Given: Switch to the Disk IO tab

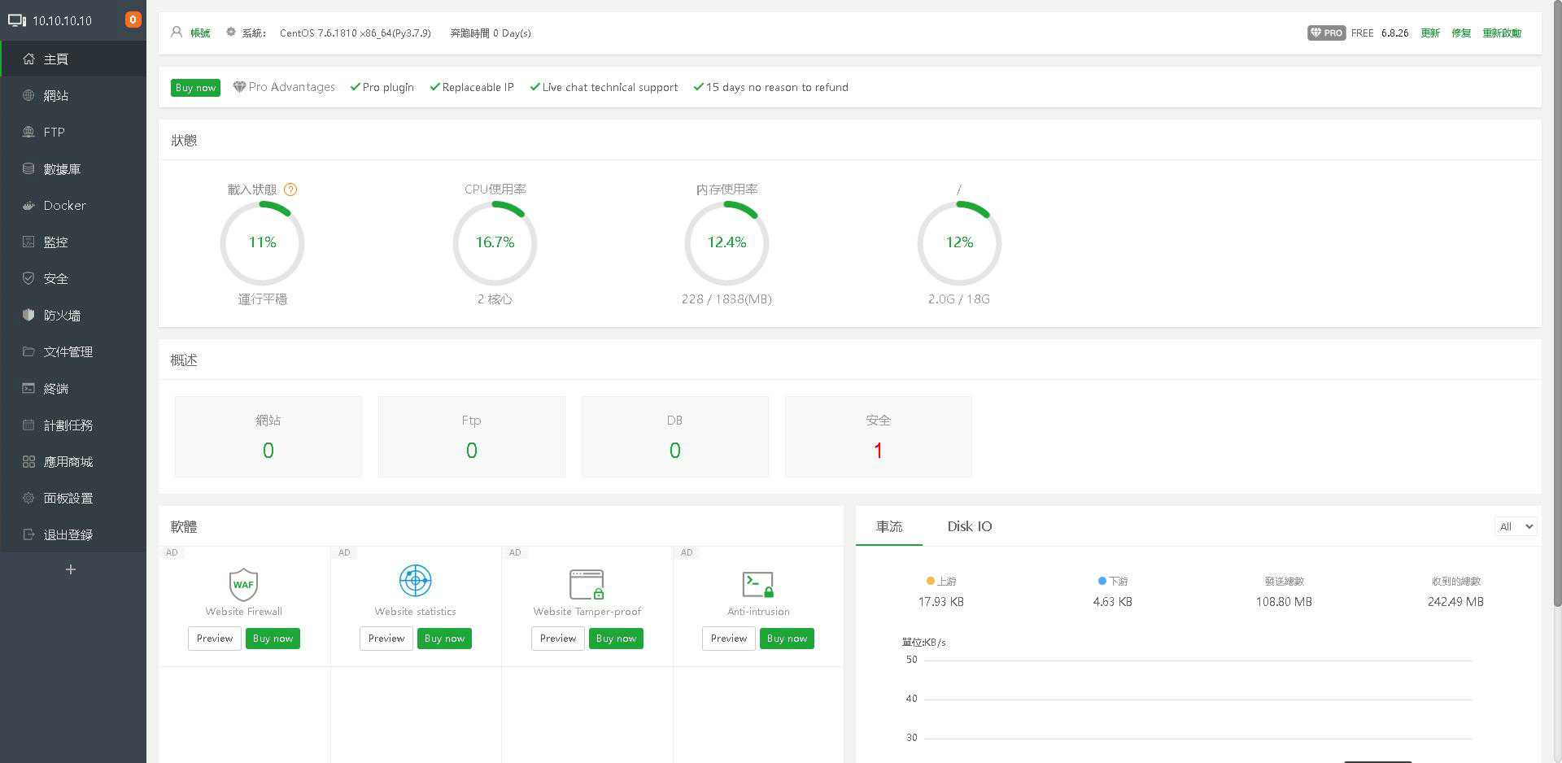Looking at the screenshot, I should [970, 526].
